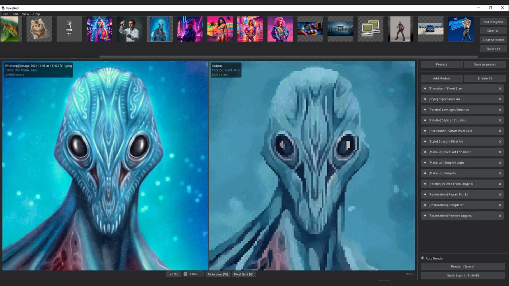This screenshot has width=509, height=286.
Task: Close the Smart Pixel Grid module
Action: point(500,131)
